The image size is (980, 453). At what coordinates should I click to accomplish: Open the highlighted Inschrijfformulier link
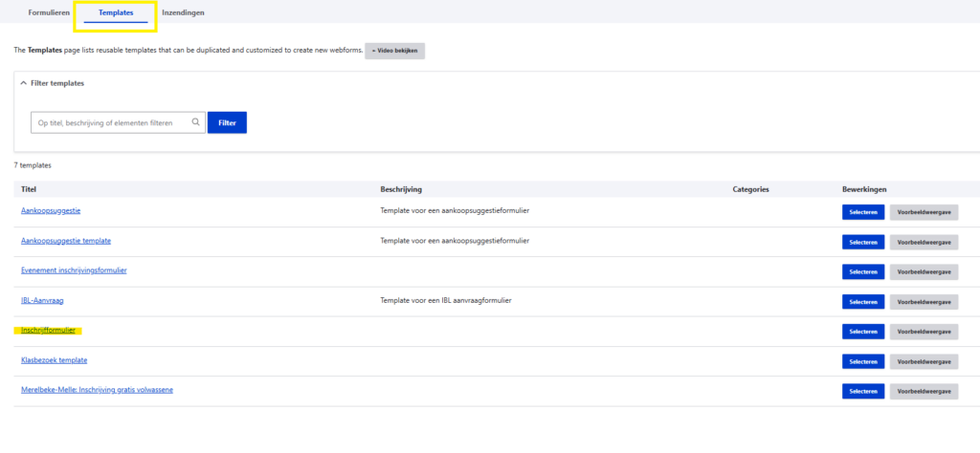click(x=48, y=331)
